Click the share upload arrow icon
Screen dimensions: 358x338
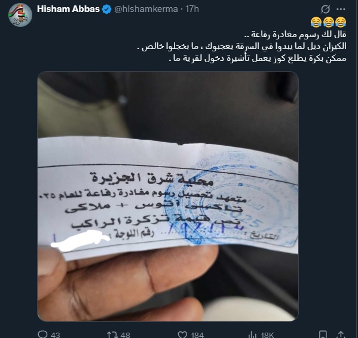341,334
